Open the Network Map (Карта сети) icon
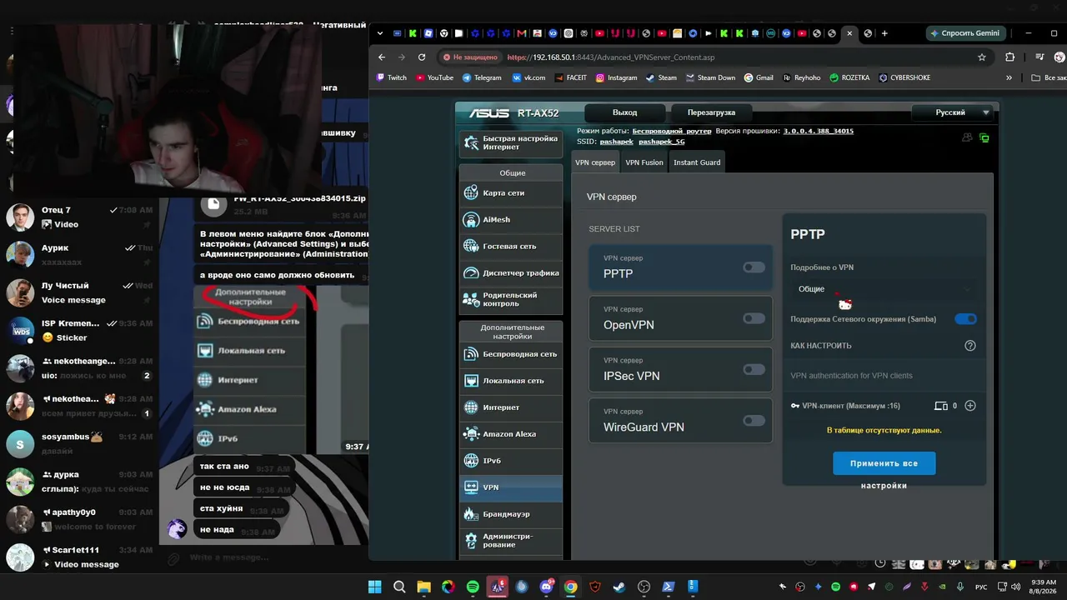Image resolution: width=1067 pixels, height=600 pixels. [470, 193]
